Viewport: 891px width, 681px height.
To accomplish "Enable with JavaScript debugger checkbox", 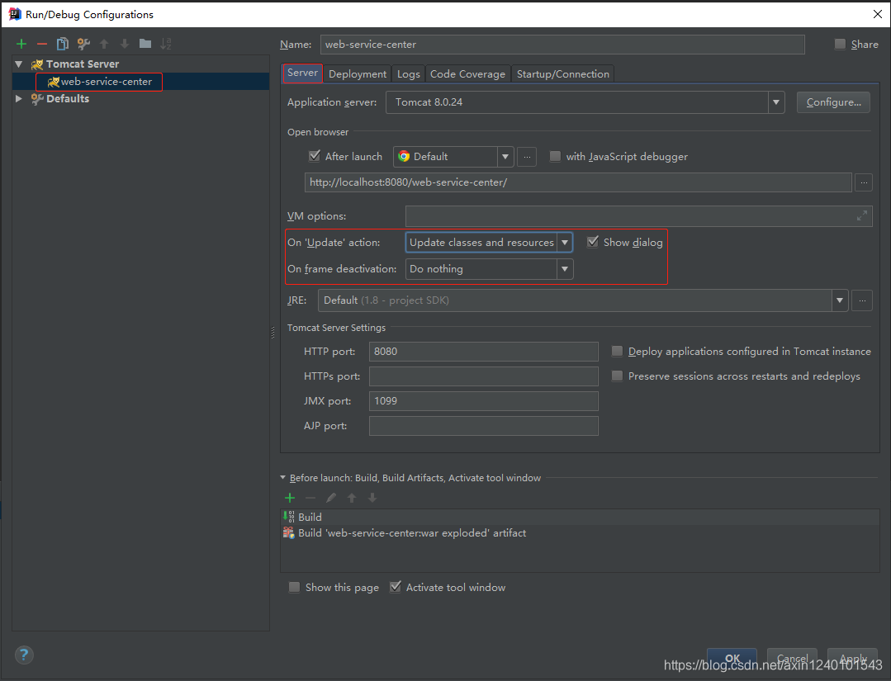I will pyautogui.click(x=555, y=156).
